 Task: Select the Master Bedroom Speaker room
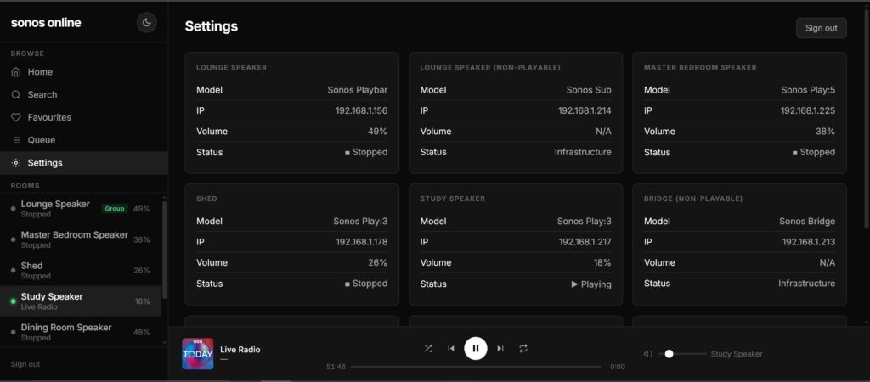(81, 239)
